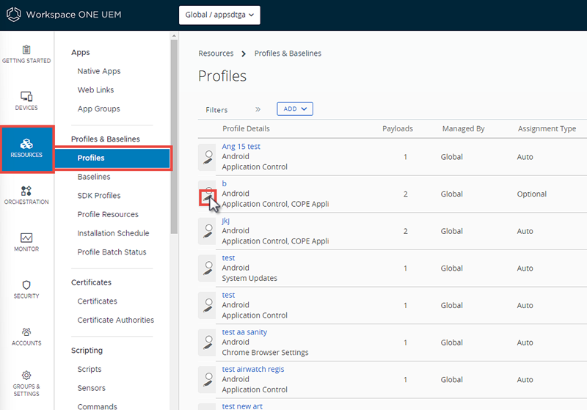This screenshot has height=410, width=587.
Task: Open SDK Profiles in the sidebar
Action: (99, 196)
